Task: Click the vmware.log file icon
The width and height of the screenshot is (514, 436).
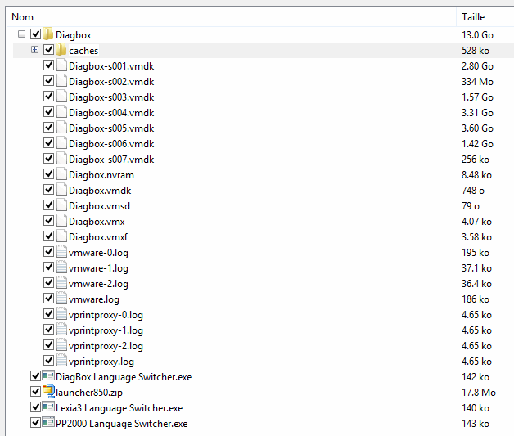Action: click(x=61, y=299)
